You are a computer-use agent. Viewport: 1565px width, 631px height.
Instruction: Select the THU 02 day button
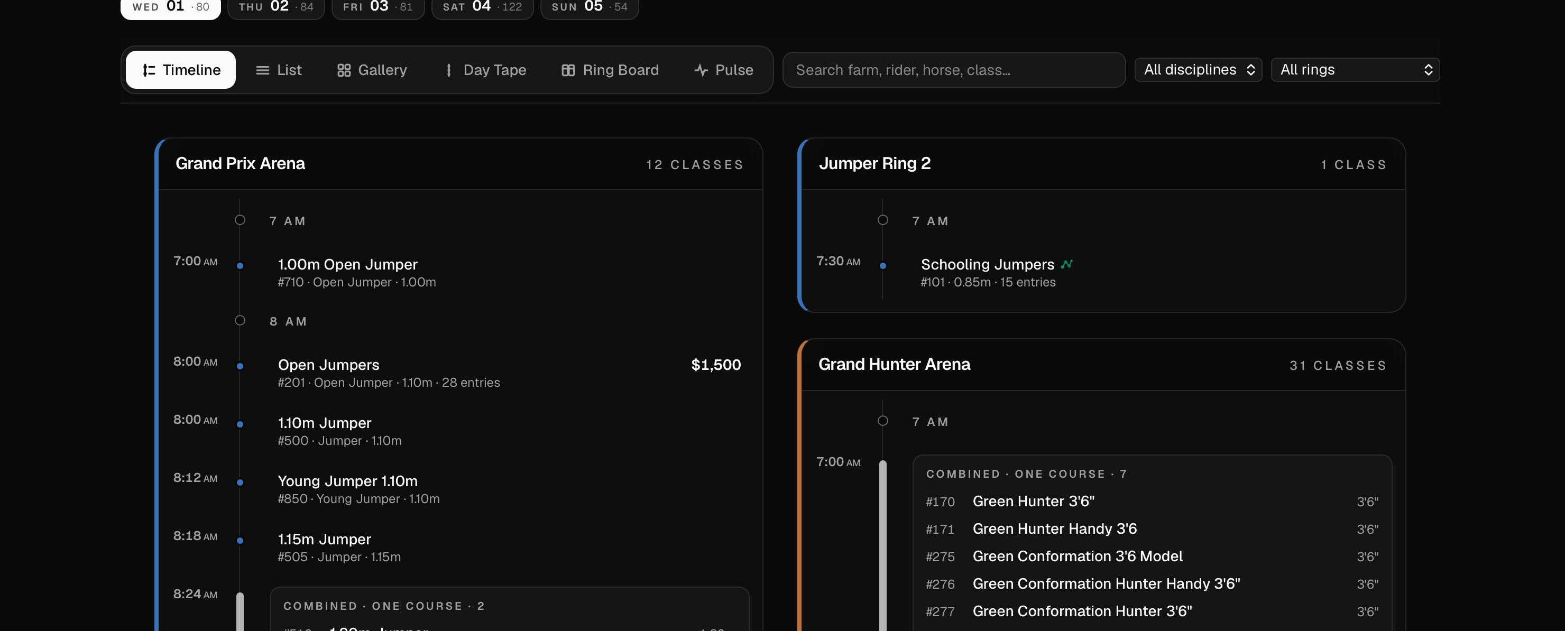coord(276,7)
